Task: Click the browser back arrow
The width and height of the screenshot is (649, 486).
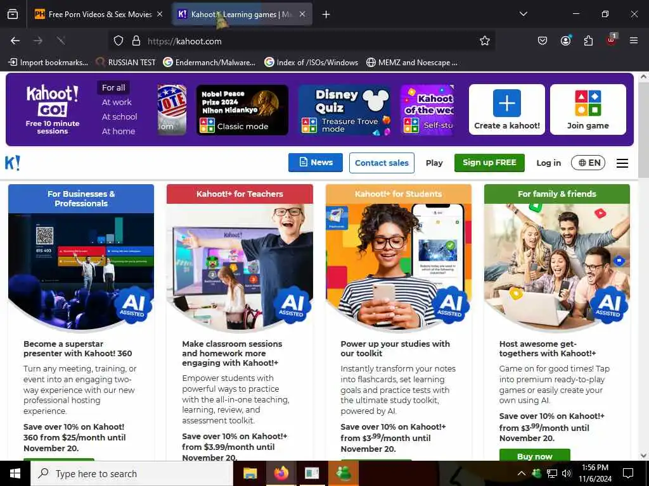Action: 15,40
